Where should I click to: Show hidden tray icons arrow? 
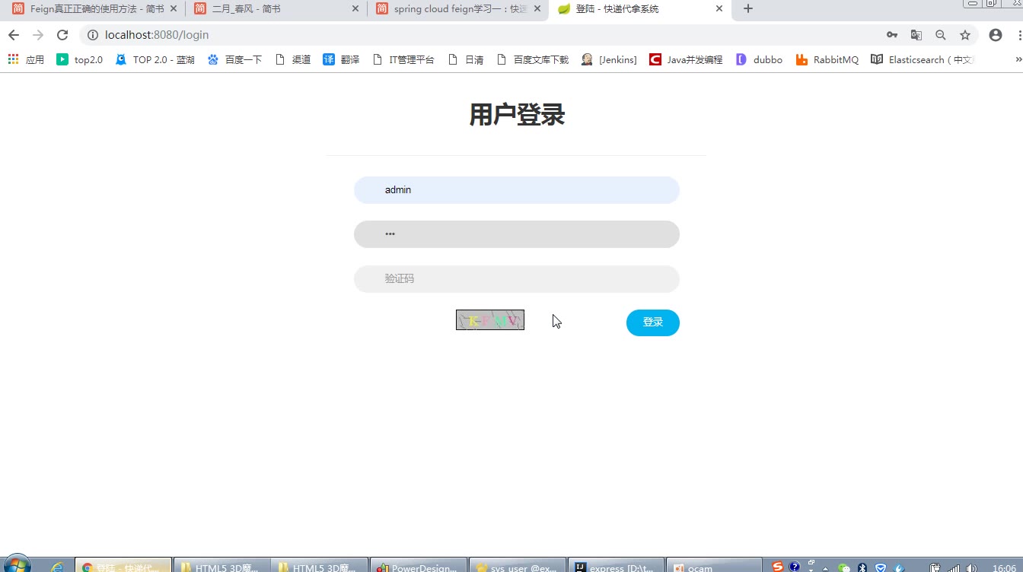(x=825, y=568)
